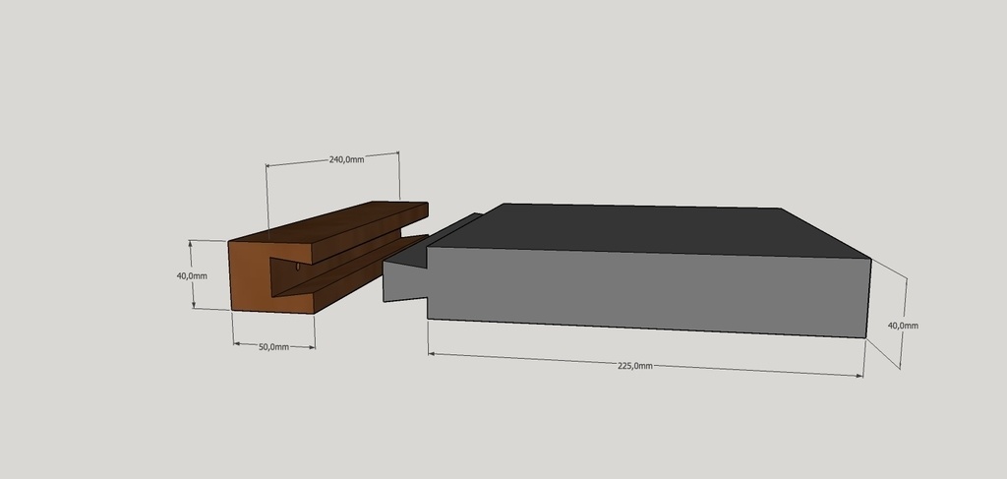Select the 225,0mm dimension label
This screenshot has width=1007, height=479.
pos(634,365)
